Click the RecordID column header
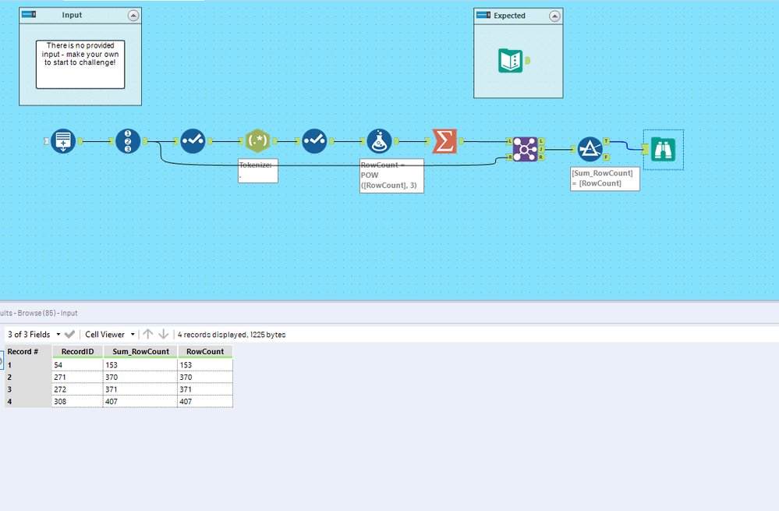 click(77, 351)
